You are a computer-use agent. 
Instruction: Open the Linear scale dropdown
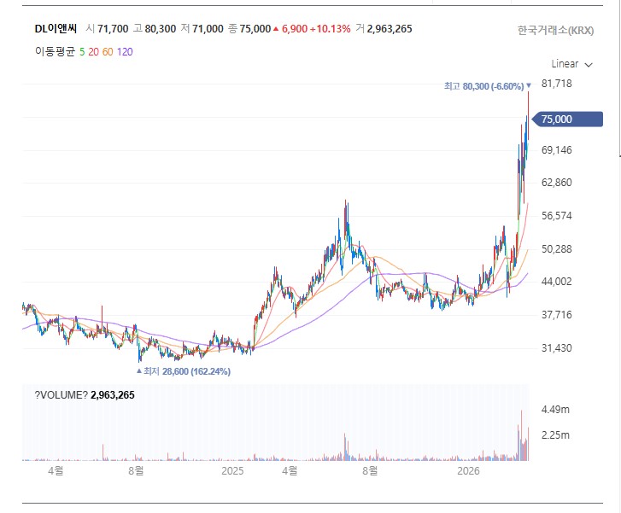[571, 64]
